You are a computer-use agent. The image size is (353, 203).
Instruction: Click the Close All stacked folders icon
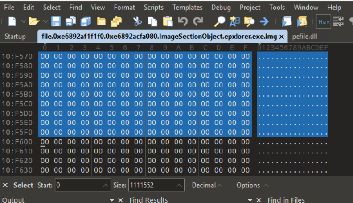coord(116,21)
